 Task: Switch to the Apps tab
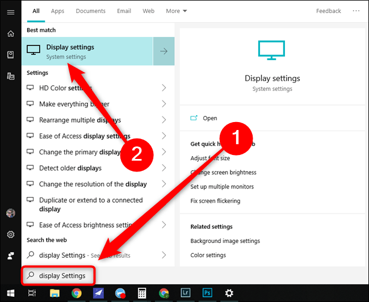click(57, 11)
